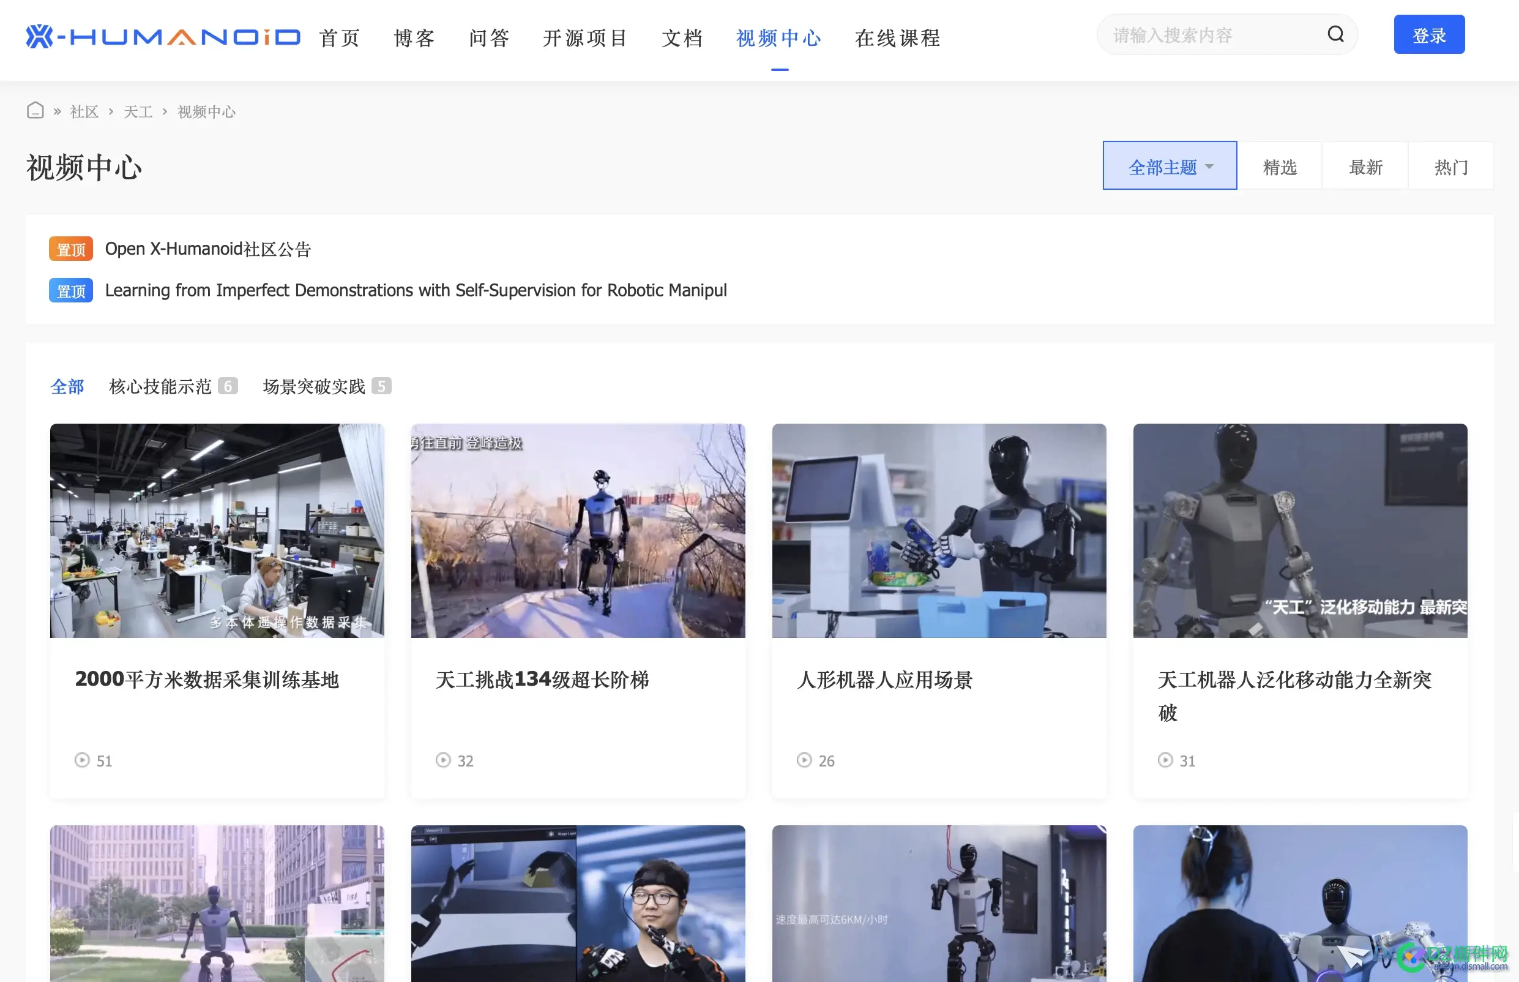This screenshot has height=982, width=1519.
Task: Enable the 精选 filter
Action: point(1280,166)
